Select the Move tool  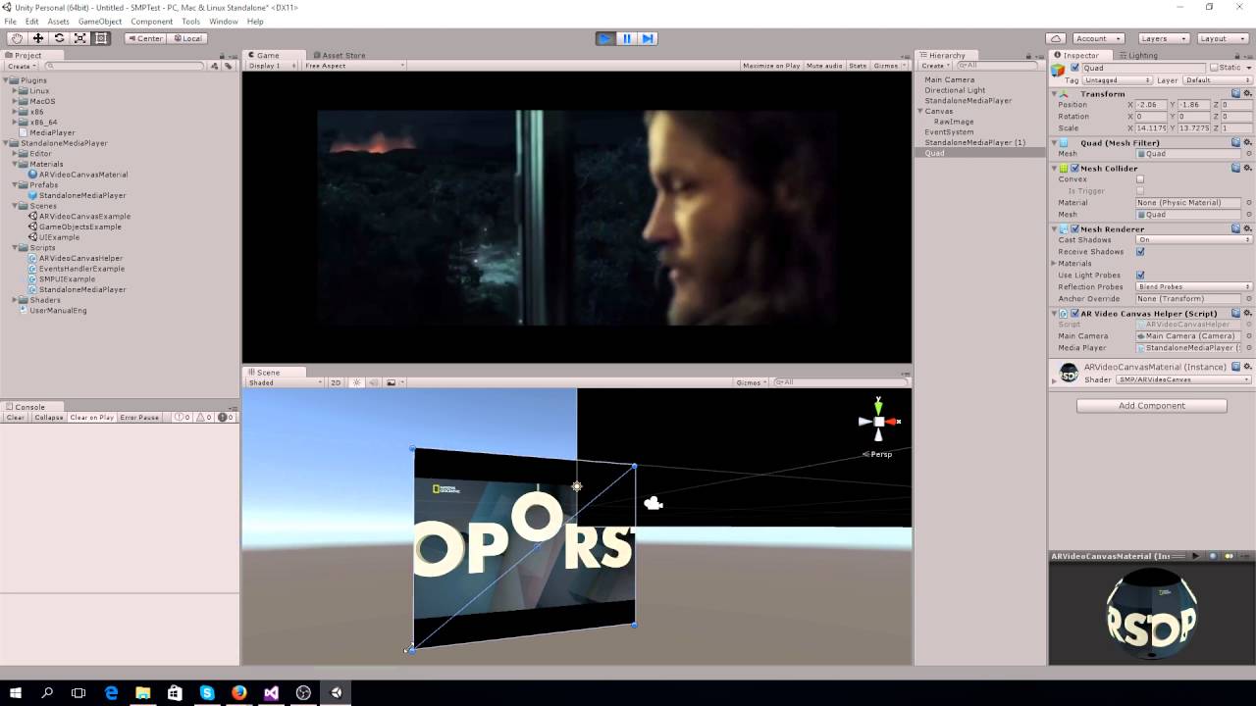pyautogui.click(x=38, y=38)
